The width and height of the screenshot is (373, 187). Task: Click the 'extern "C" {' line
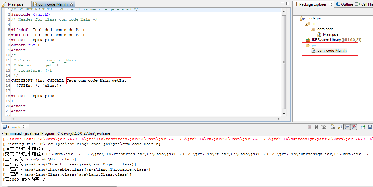tap(26, 45)
